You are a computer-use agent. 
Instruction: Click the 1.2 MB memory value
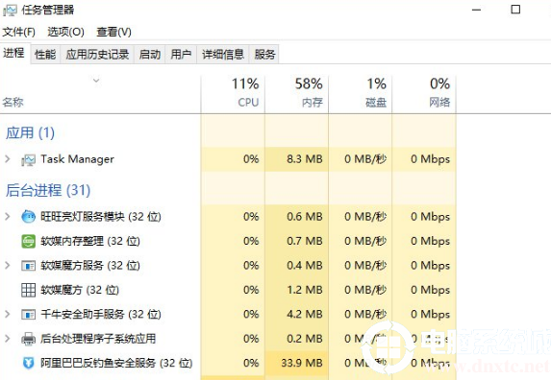pyautogui.click(x=304, y=290)
